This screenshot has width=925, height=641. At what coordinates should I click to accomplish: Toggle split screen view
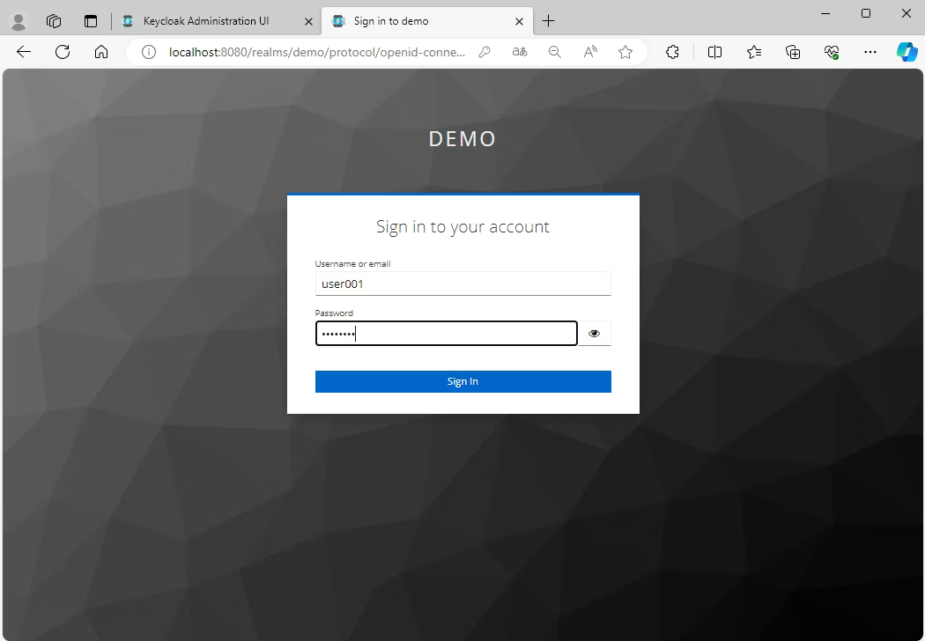[714, 52]
